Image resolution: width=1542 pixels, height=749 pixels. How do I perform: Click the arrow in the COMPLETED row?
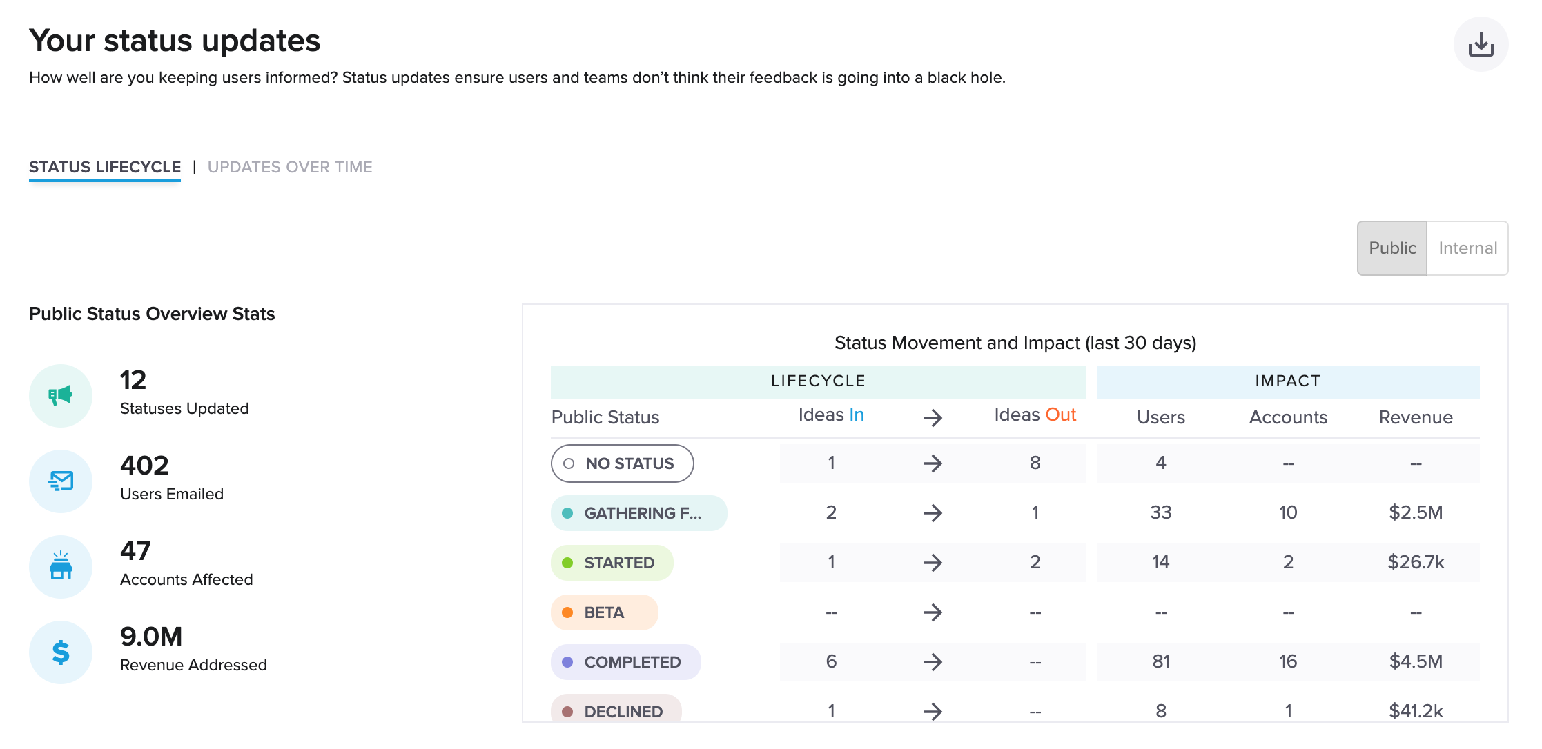tap(935, 661)
